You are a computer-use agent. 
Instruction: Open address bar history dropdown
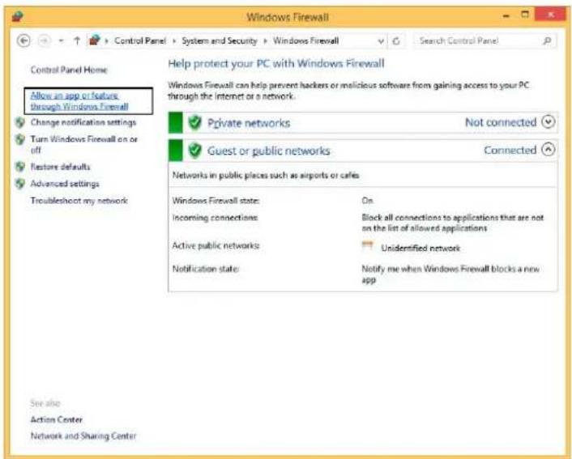tap(381, 40)
